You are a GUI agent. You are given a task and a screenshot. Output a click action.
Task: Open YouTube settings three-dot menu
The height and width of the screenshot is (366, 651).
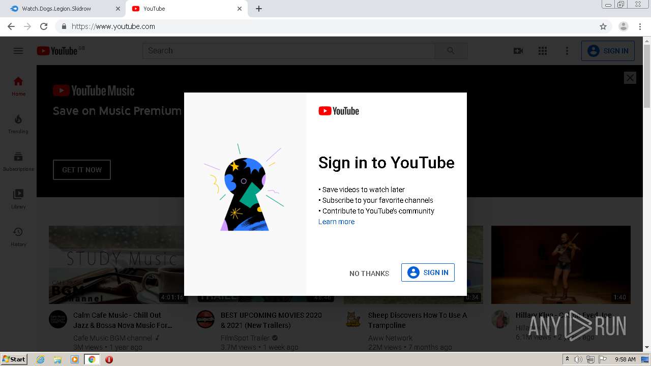click(567, 51)
